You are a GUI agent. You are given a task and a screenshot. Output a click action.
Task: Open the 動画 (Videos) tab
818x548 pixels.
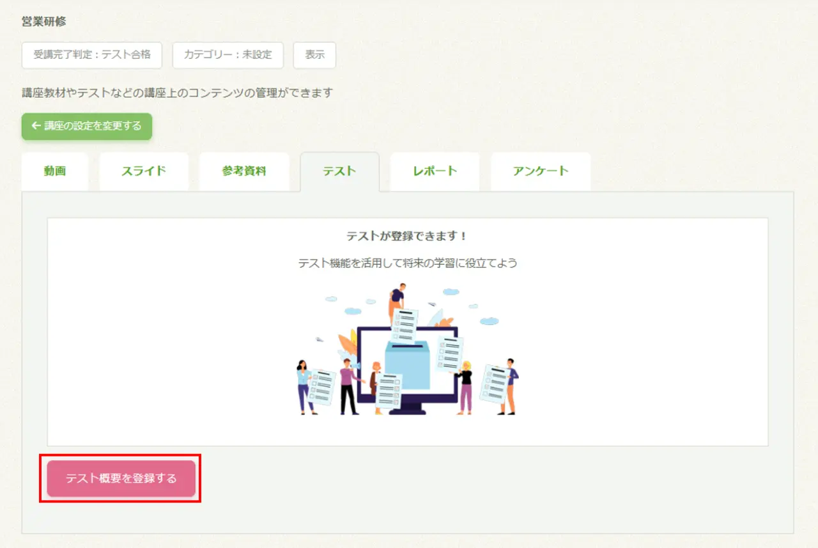54,171
